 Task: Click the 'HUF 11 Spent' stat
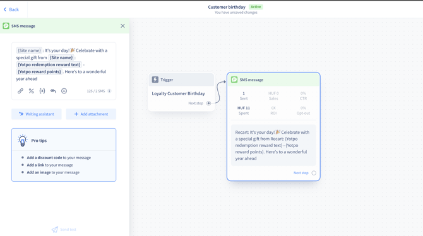tap(244, 110)
